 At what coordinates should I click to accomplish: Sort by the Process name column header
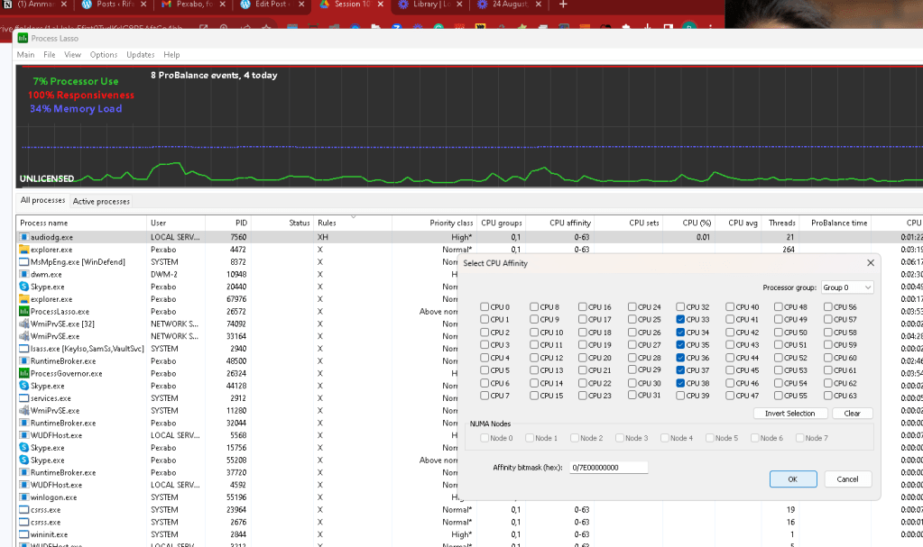point(81,223)
